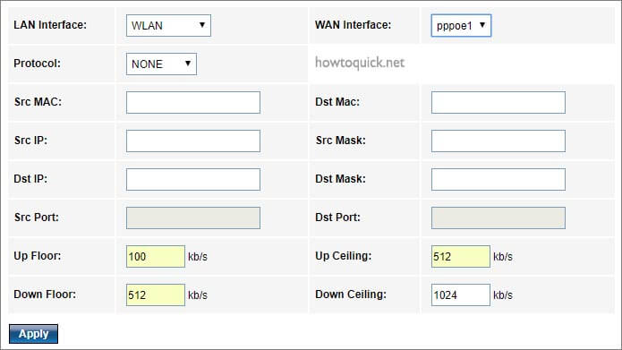Click the Src MAC input field
The height and width of the screenshot is (350, 622).
click(193, 102)
